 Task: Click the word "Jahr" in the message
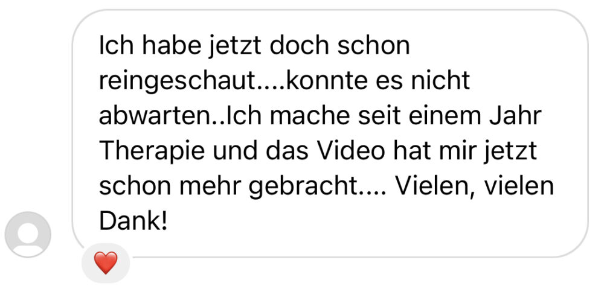[x=515, y=117]
